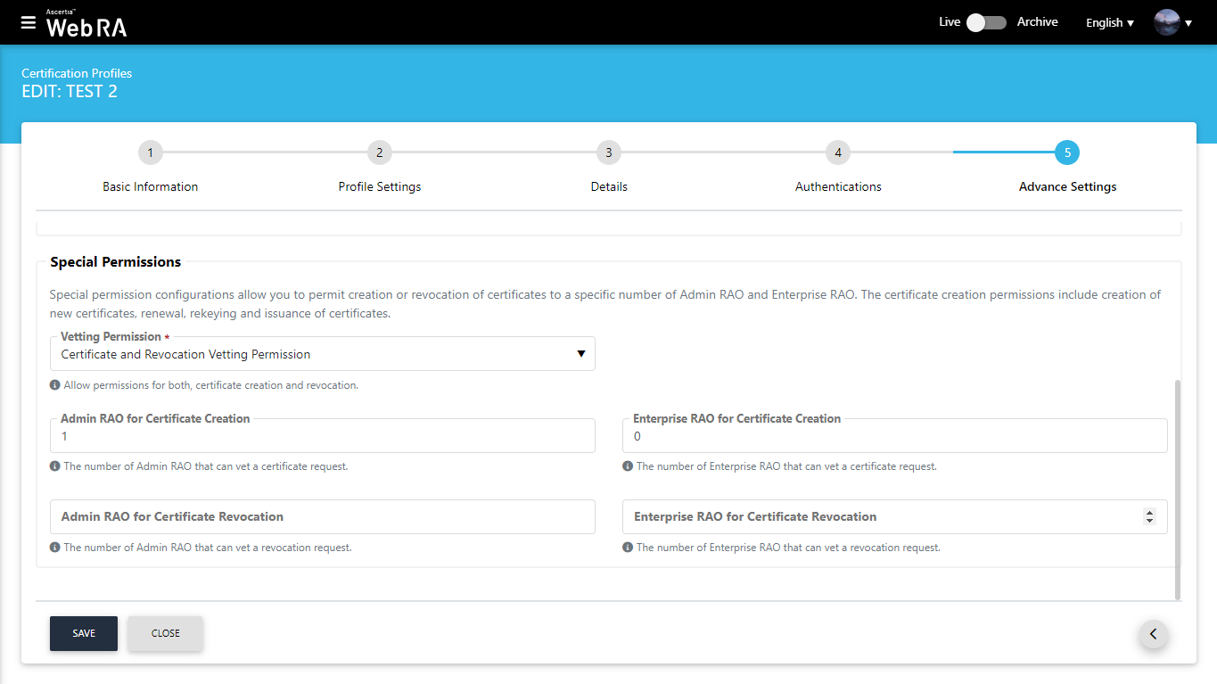Jump to step 4 Authentications
This screenshot has width=1217, height=684.
point(837,153)
